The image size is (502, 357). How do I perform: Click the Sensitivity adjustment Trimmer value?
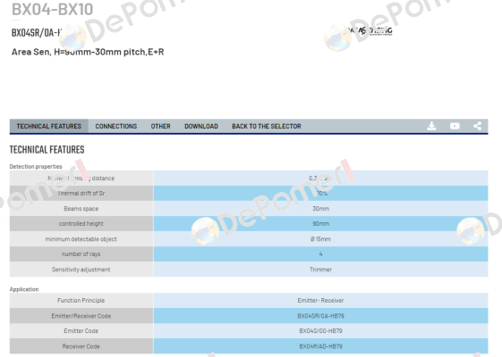(320, 270)
